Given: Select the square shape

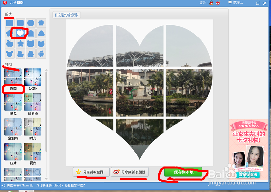Looking at the screenshot, I should [x=10, y=23].
